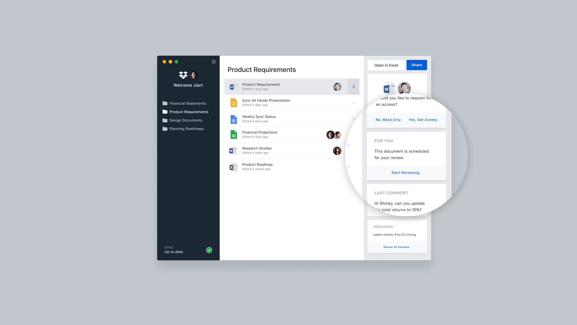This screenshot has height=325, width=577.
Task: Click the Share button
Action: pos(417,65)
